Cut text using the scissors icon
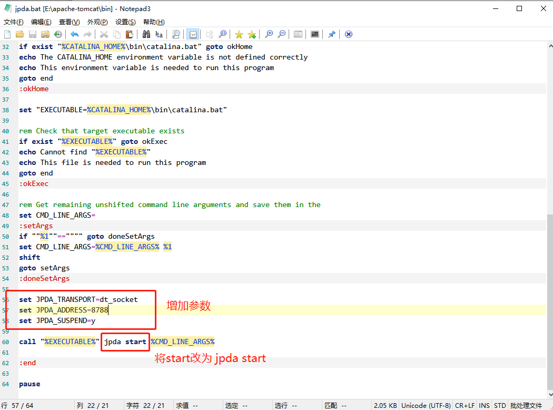This screenshot has width=553, height=410. pos(103,34)
